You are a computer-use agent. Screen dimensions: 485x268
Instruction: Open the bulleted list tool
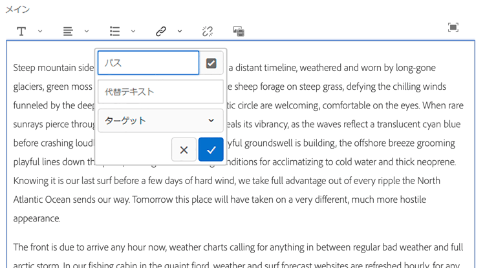(114, 31)
